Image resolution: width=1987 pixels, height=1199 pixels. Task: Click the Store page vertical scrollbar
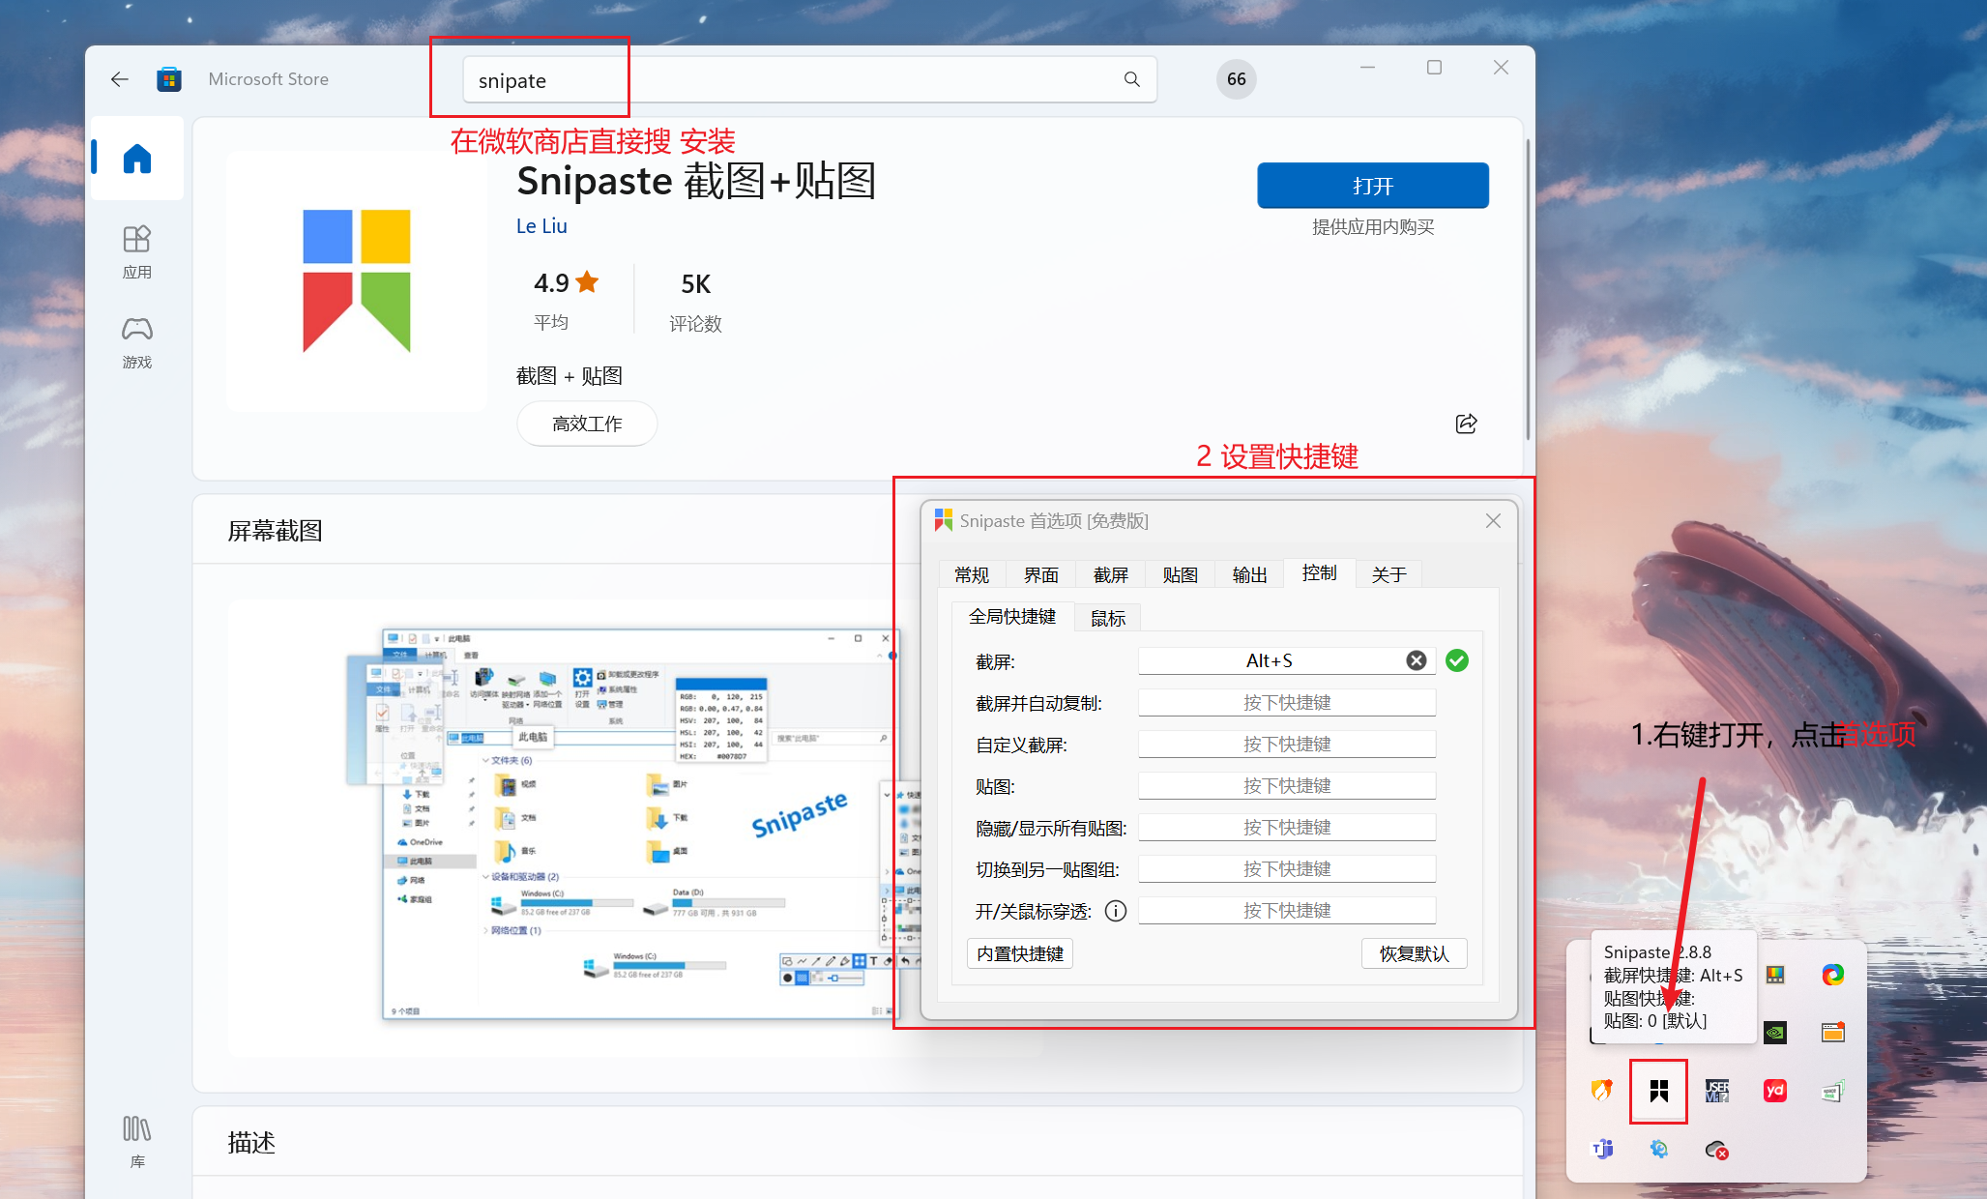coord(1528,290)
